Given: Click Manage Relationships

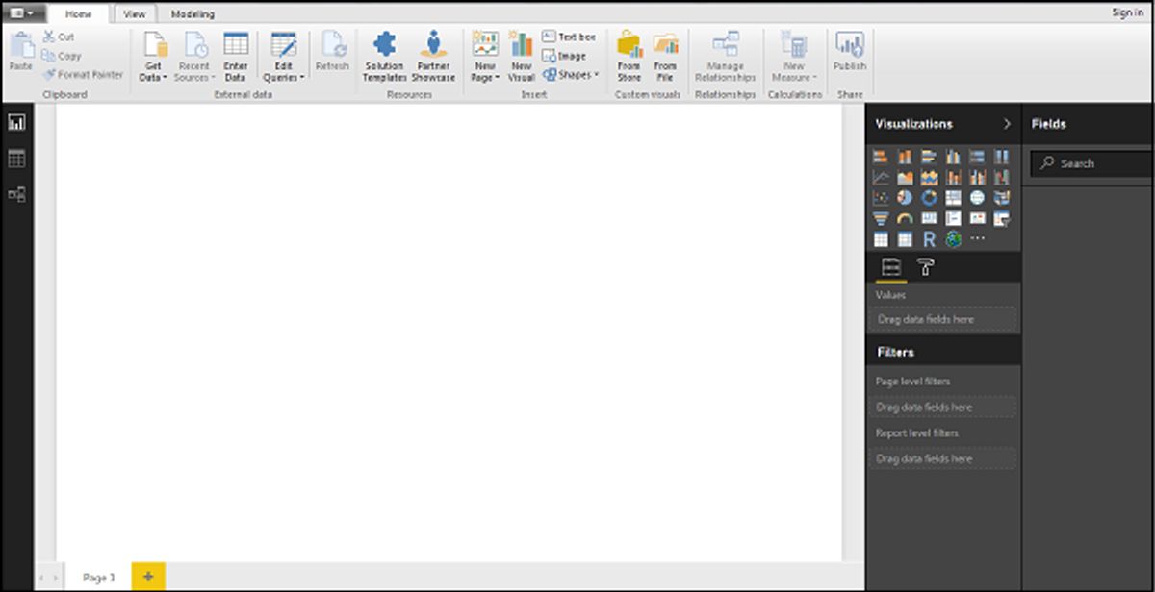Looking at the screenshot, I should coord(725,57).
